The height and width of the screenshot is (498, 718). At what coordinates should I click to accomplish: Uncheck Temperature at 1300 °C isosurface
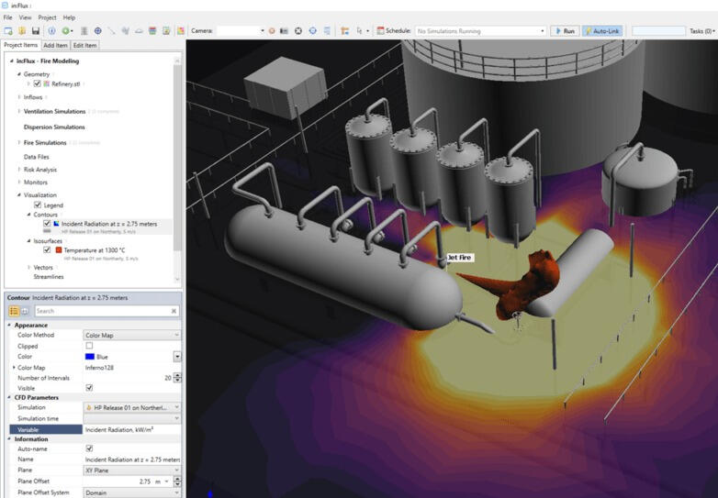tap(48, 249)
